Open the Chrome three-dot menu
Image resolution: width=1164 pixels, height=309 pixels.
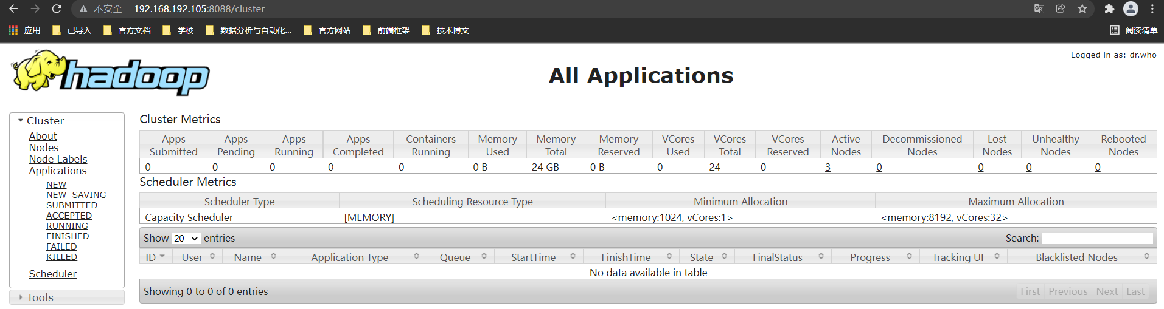[x=1152, y=8]
